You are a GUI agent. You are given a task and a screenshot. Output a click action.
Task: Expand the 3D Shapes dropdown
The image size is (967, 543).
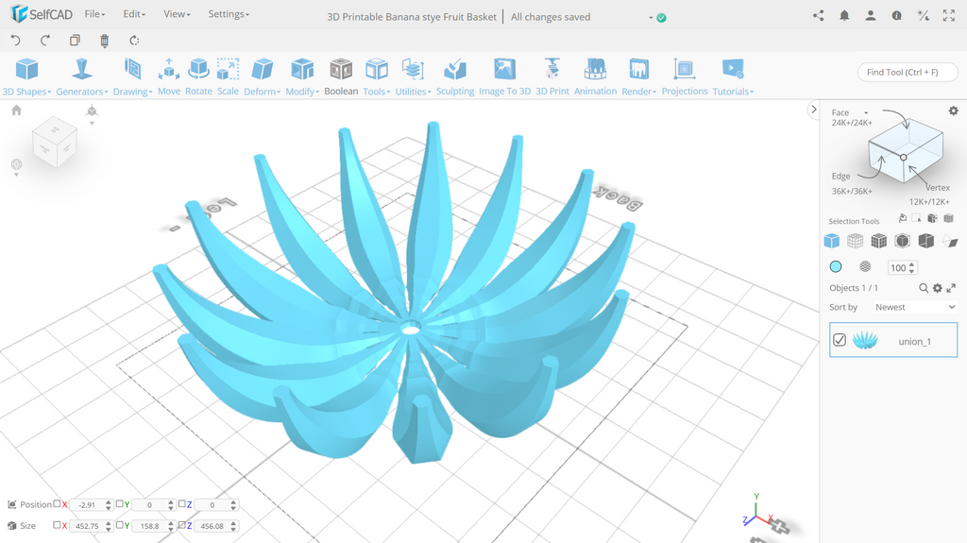[26, 77]
